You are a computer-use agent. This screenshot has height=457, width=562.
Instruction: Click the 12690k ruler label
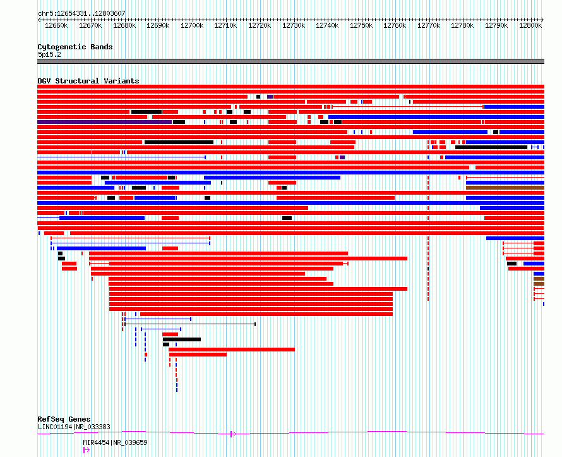pyautogui.click(x=158, y=25)
